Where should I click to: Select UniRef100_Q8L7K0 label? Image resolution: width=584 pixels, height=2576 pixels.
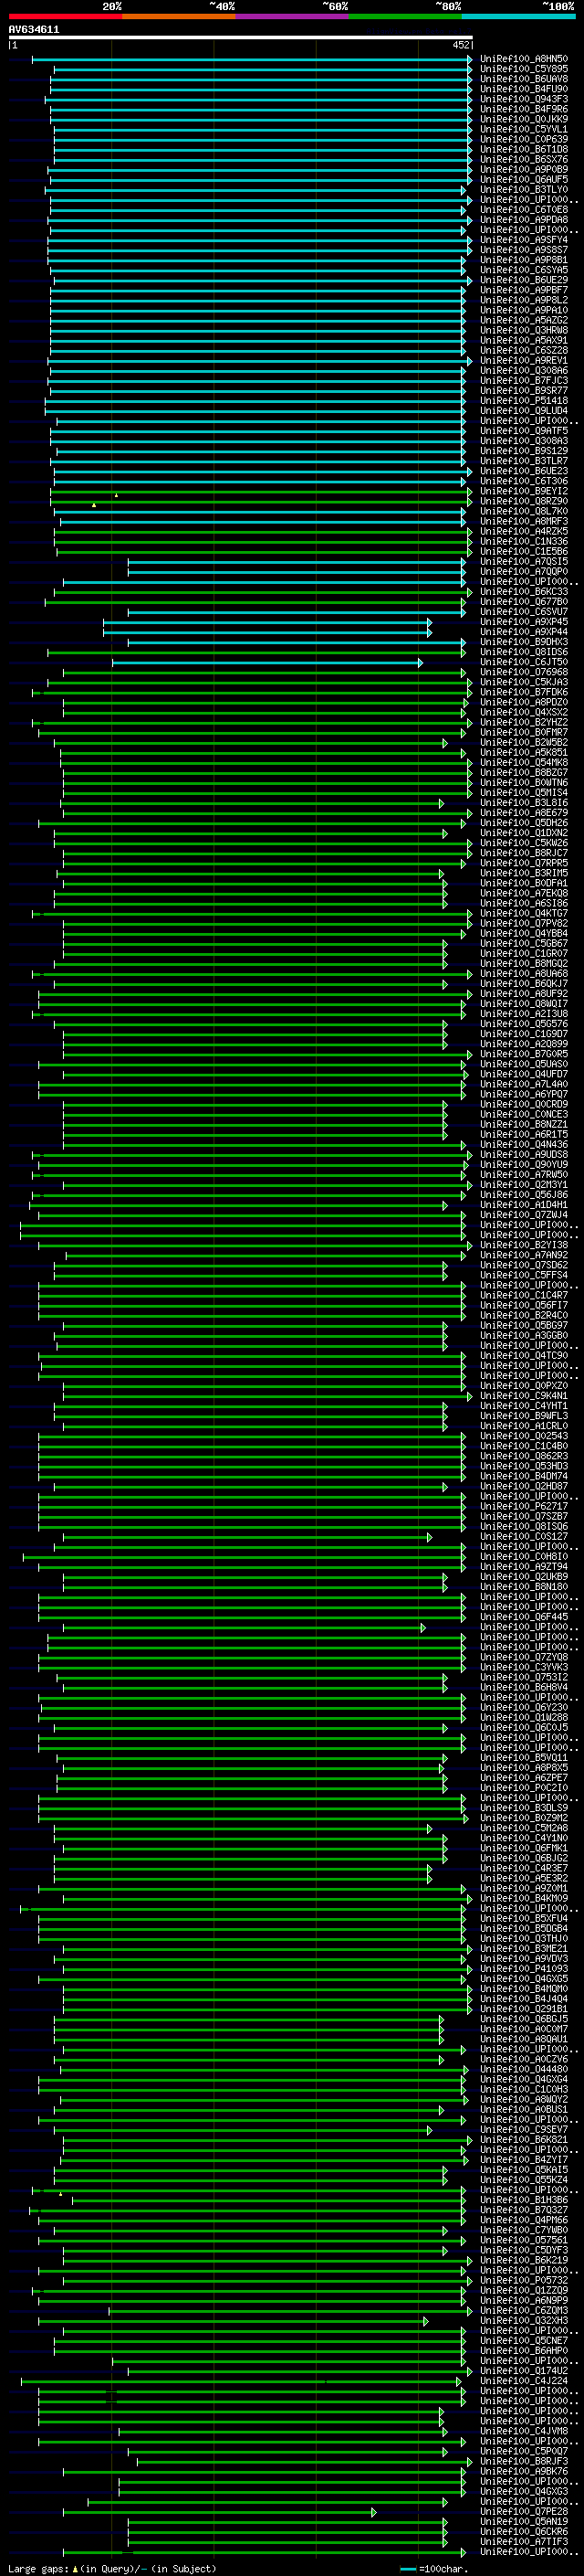[x=524, y=511]
